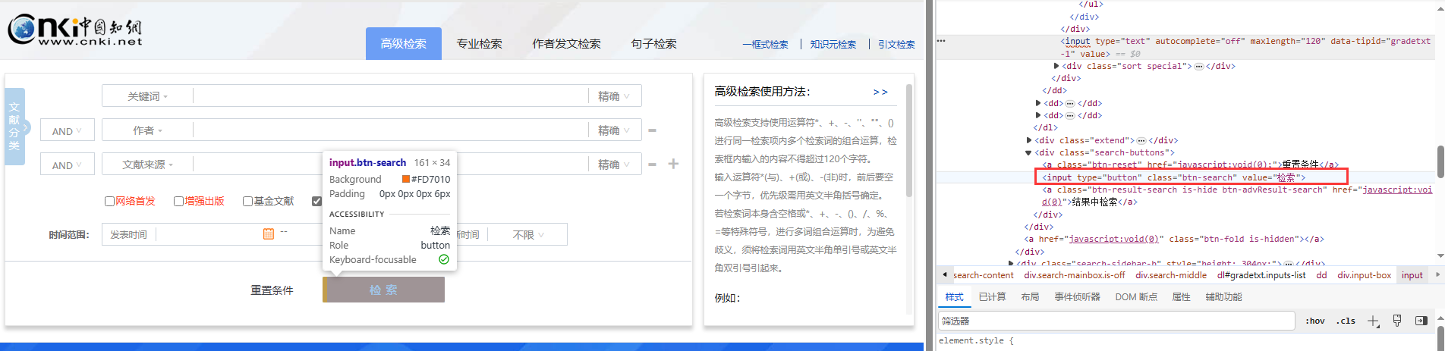The image size is (1445, 351).
Task: Click the 筛选器 filter input field
Action: pos(1116,321)
